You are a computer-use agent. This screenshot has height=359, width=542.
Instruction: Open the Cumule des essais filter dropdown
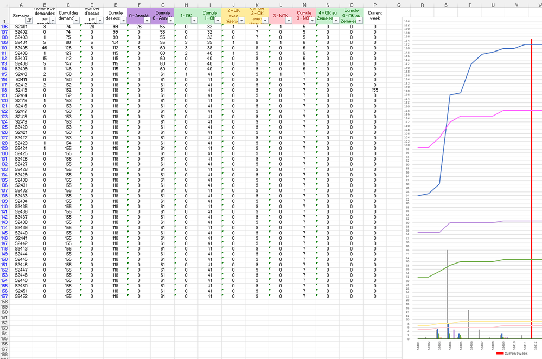pyautogui.click(x=123, y=21)
